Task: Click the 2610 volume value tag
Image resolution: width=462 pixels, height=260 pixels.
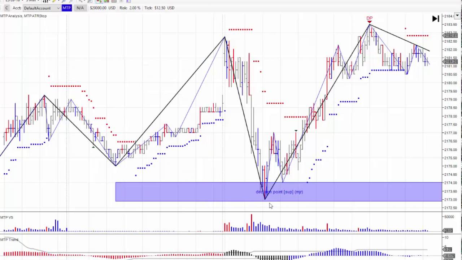Action: (x=448, y=230)
